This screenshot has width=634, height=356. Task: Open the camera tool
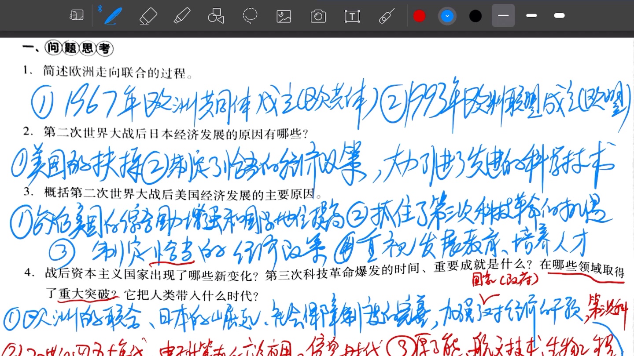[x=318, y=16]
